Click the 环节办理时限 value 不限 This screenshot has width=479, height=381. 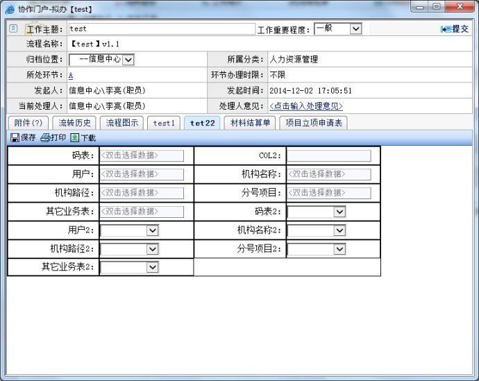click(278, 75)
